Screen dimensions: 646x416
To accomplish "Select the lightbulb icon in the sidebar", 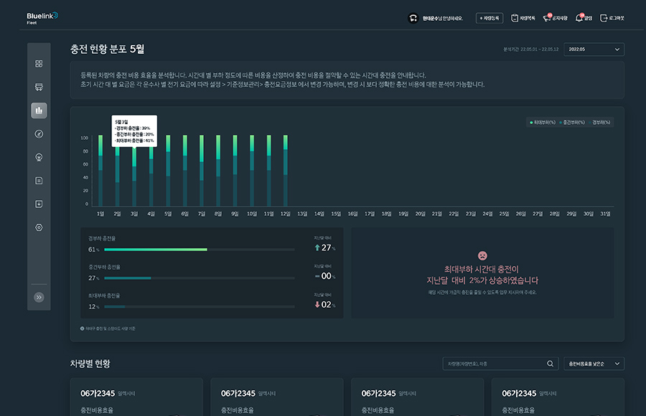I will click(x=39, y=156).
